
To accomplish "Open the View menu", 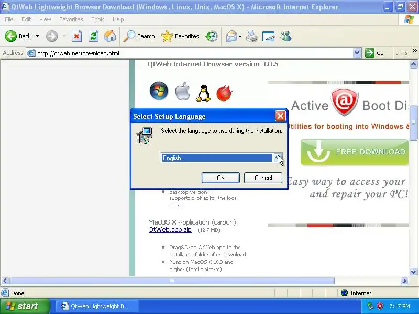I will click(45, 19).
